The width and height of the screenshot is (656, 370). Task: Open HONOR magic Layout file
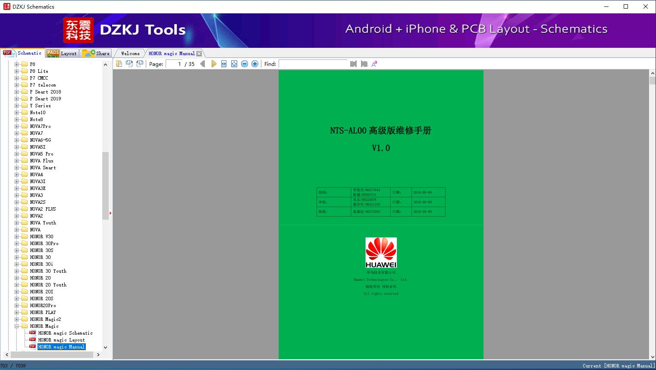pos(61,340)
